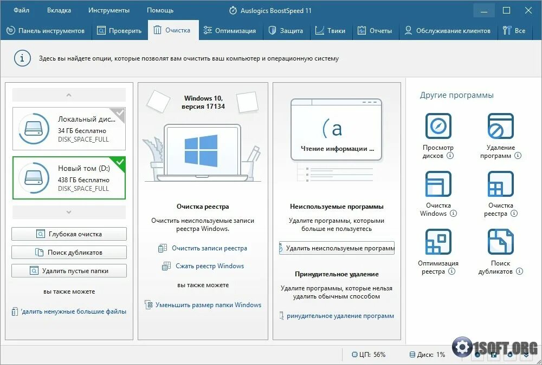Open the Твики tab
The width and height of the screenshot is (542, 365).
(x=331, y=30)
